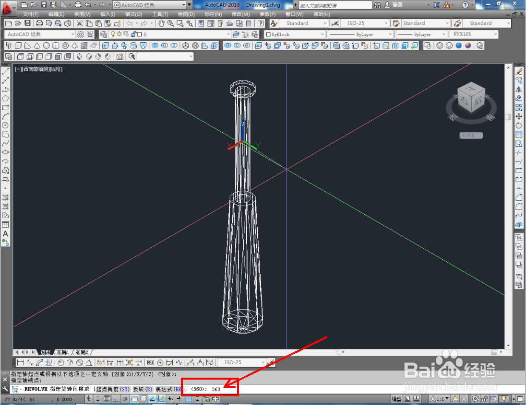
Task: Toggle Dynamic UCS in status bar
Action: (x=161, y=399)
